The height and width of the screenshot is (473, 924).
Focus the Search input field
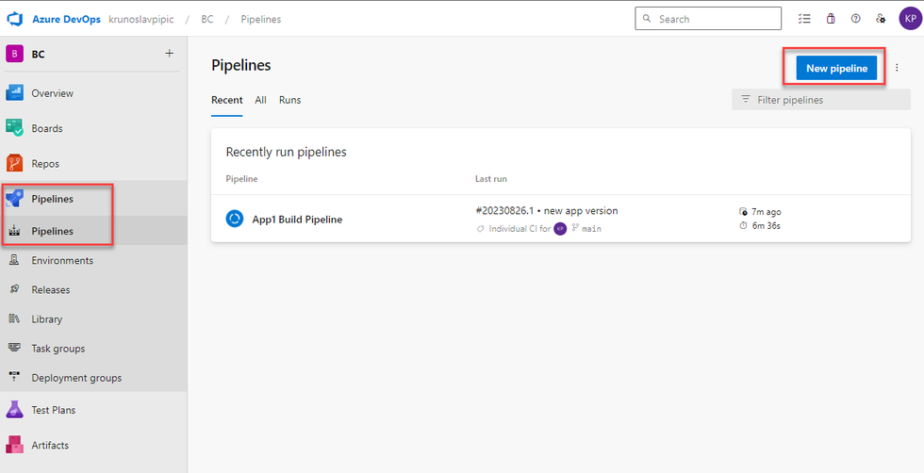click(x=708, y=19)
